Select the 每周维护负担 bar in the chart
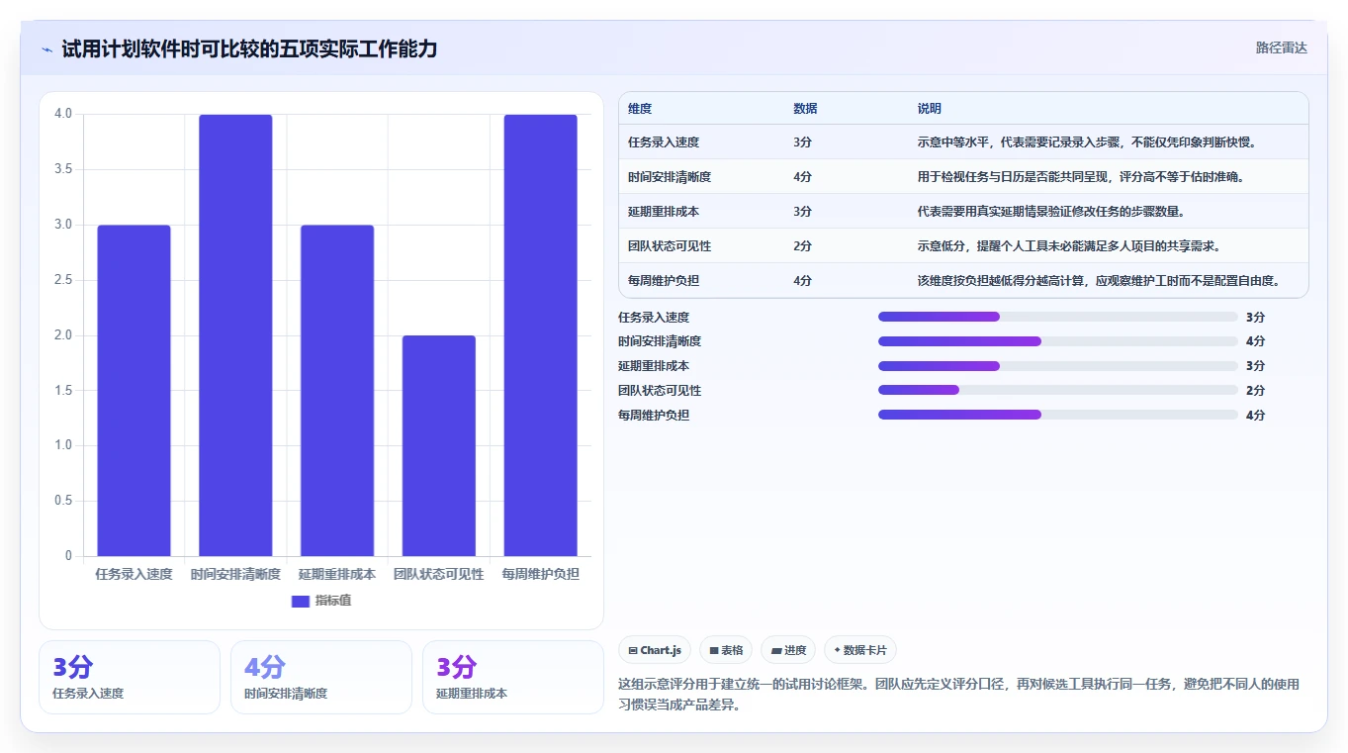 click(540, 334)
